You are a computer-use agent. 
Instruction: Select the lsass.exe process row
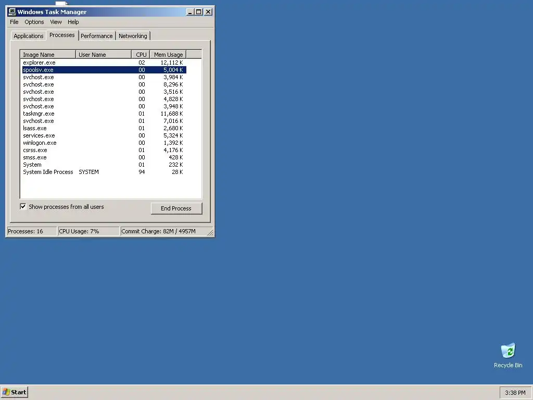(104, 128)
